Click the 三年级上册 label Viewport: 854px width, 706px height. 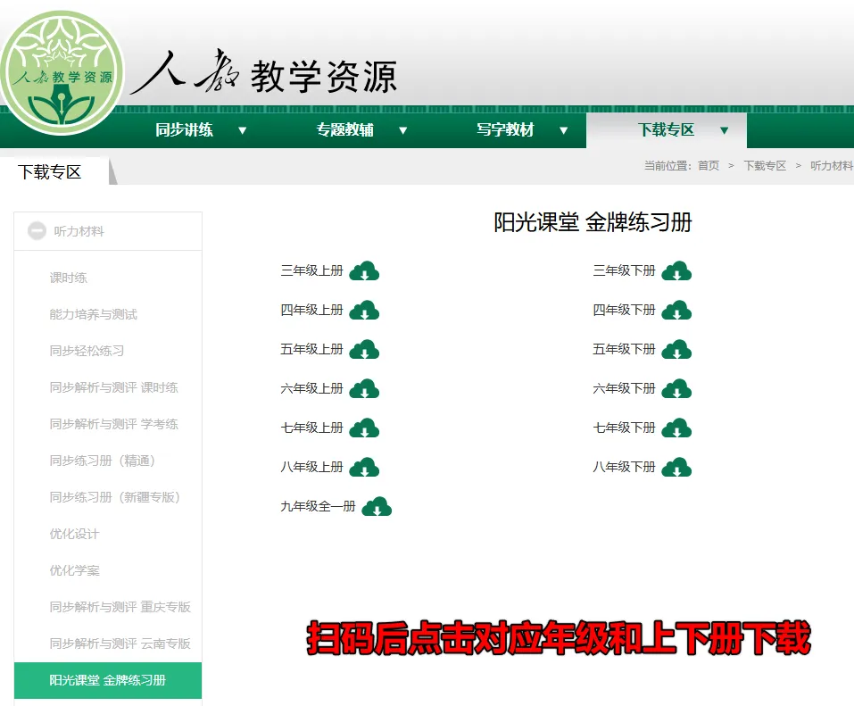tap(311, 270)
